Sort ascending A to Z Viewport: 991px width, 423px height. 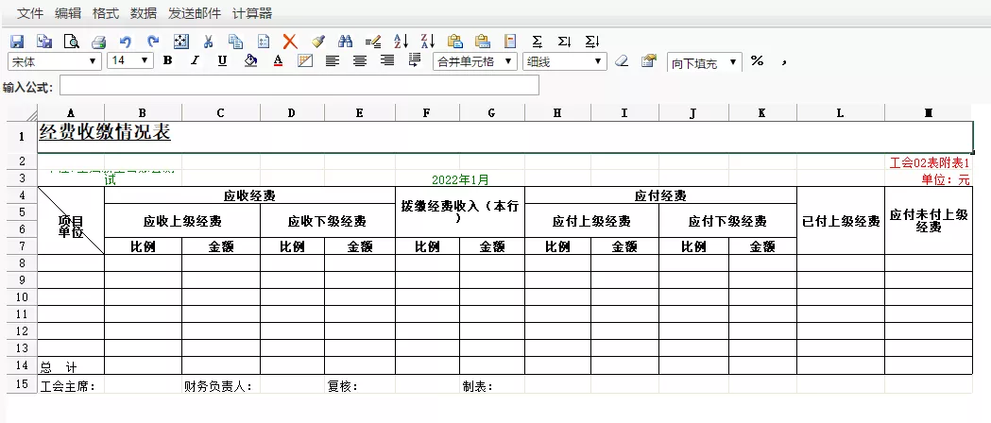[x=400, y=42]
